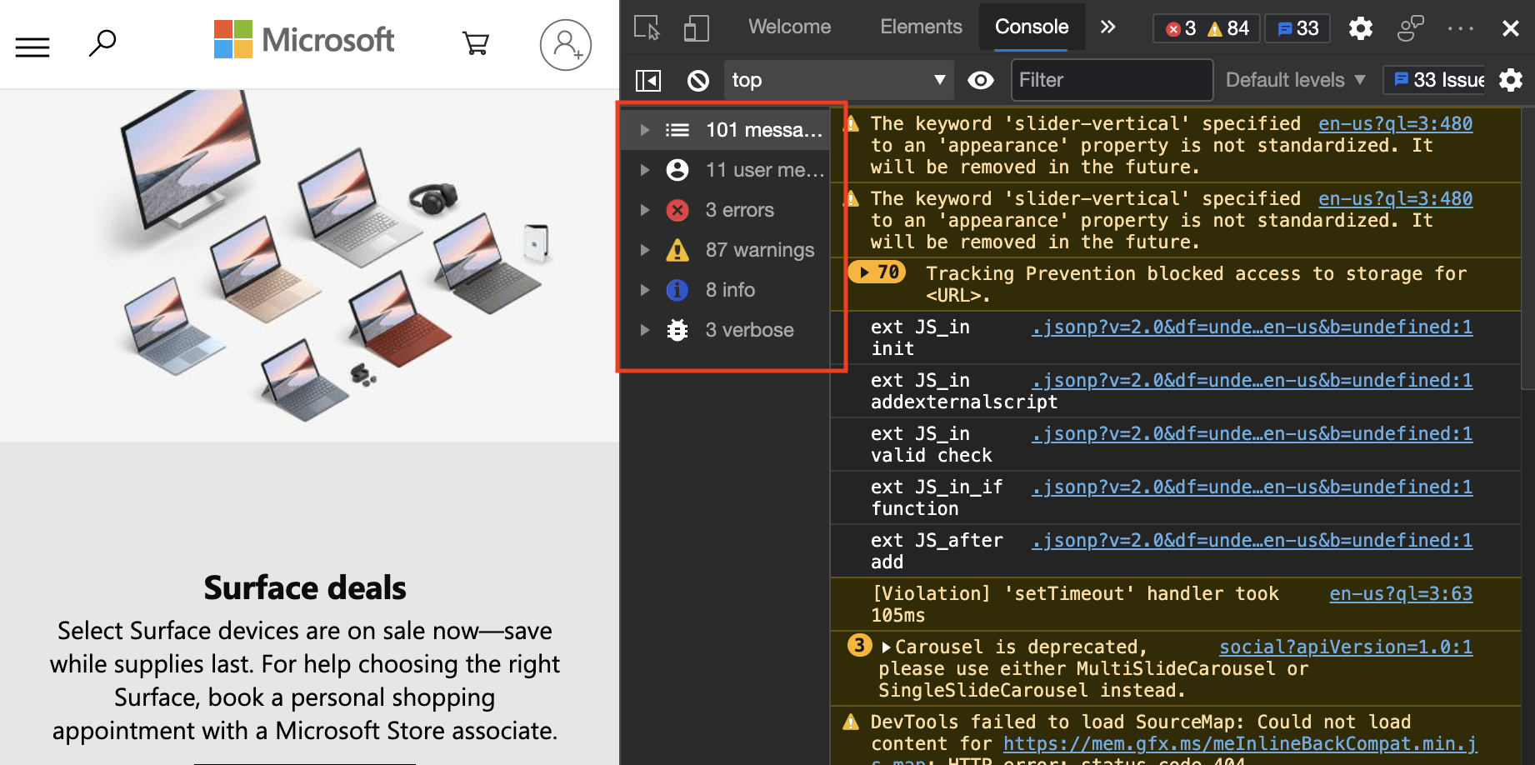Show more DevTools tabs chevron
Screen dimensions: 1535x765
point(1107,27)
